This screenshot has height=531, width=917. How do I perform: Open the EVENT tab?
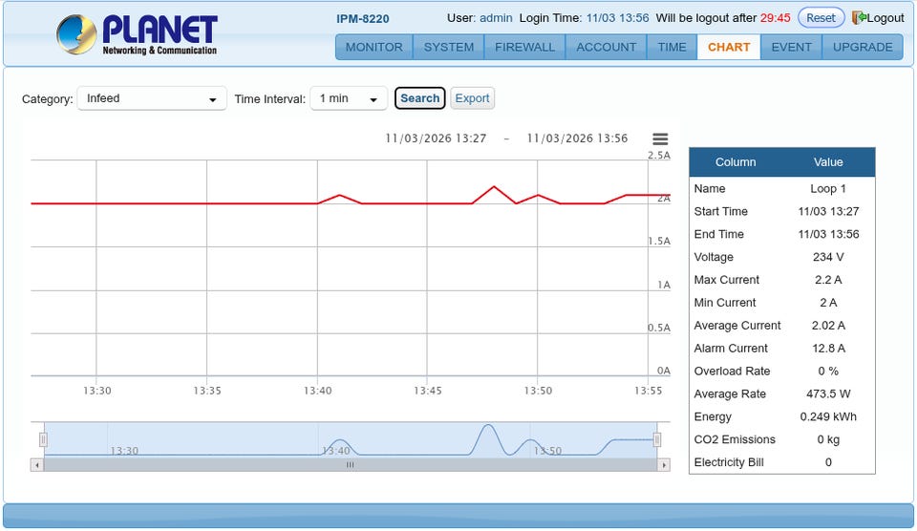pos(791,48)
